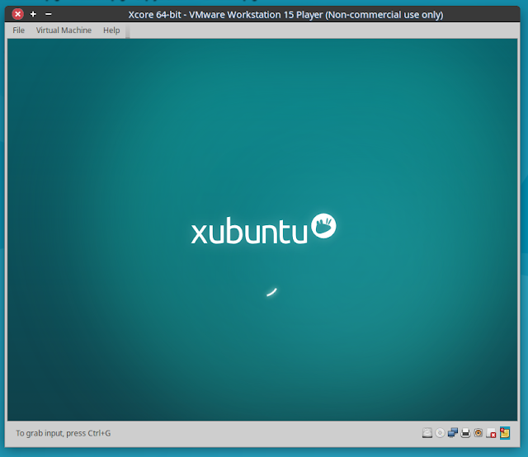Close the VMware Player window
This screenshot has height=457, width=528.
(x=18, y=14)
